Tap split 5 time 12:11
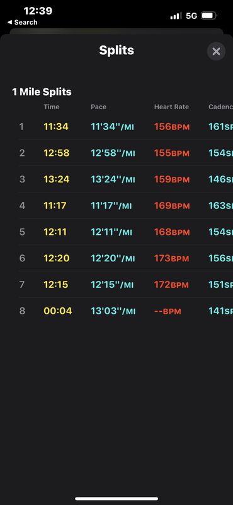This screenshot has height=505, width=233. (x=55, y=232)
